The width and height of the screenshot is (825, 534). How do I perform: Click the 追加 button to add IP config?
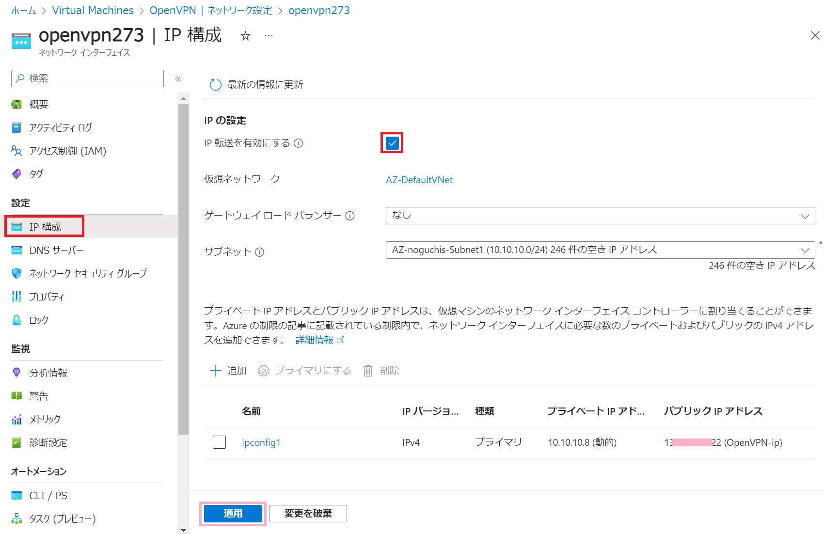tap(228, 371)
